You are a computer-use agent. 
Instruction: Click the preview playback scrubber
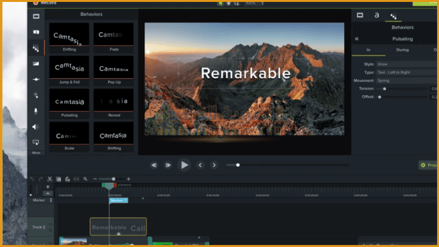click(238, 165)
